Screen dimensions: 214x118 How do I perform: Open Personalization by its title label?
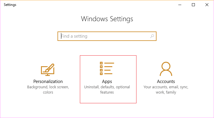(x=48, y=82)
